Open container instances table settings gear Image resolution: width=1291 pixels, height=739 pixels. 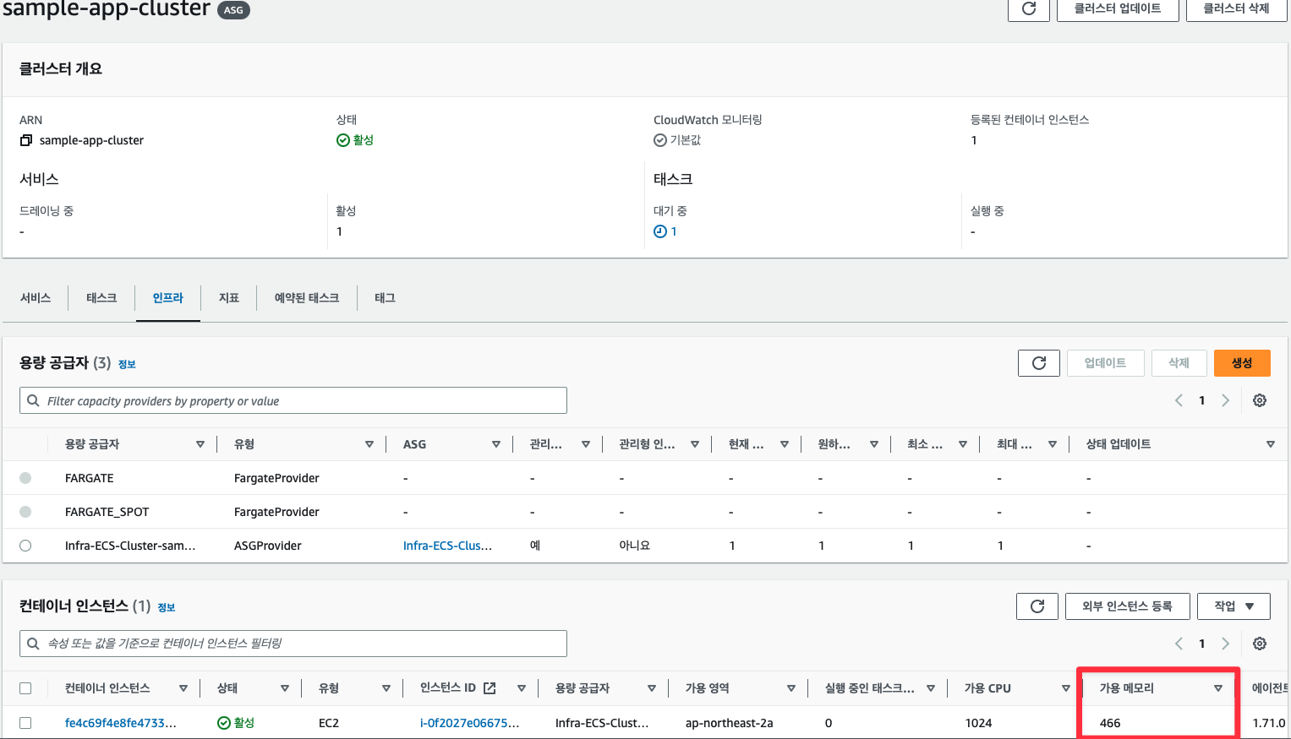pyautogui.click(x=1260, y=644)
